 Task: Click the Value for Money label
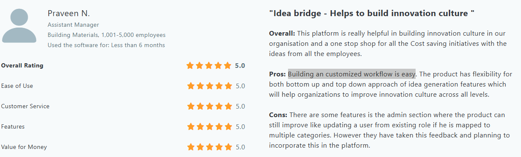(x=24, y=147)
